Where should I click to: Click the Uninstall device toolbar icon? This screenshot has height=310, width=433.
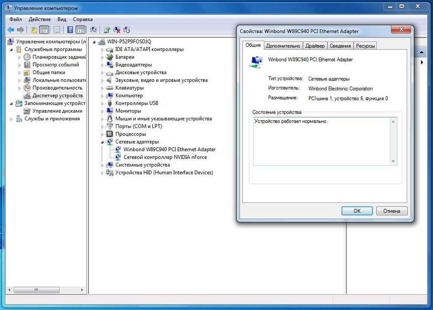pyautogui.click(x=117, y=30)
